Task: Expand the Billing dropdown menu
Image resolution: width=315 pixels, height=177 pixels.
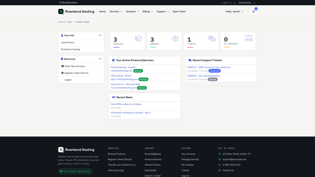Action: pyautogui.click(x=148, y=12)
